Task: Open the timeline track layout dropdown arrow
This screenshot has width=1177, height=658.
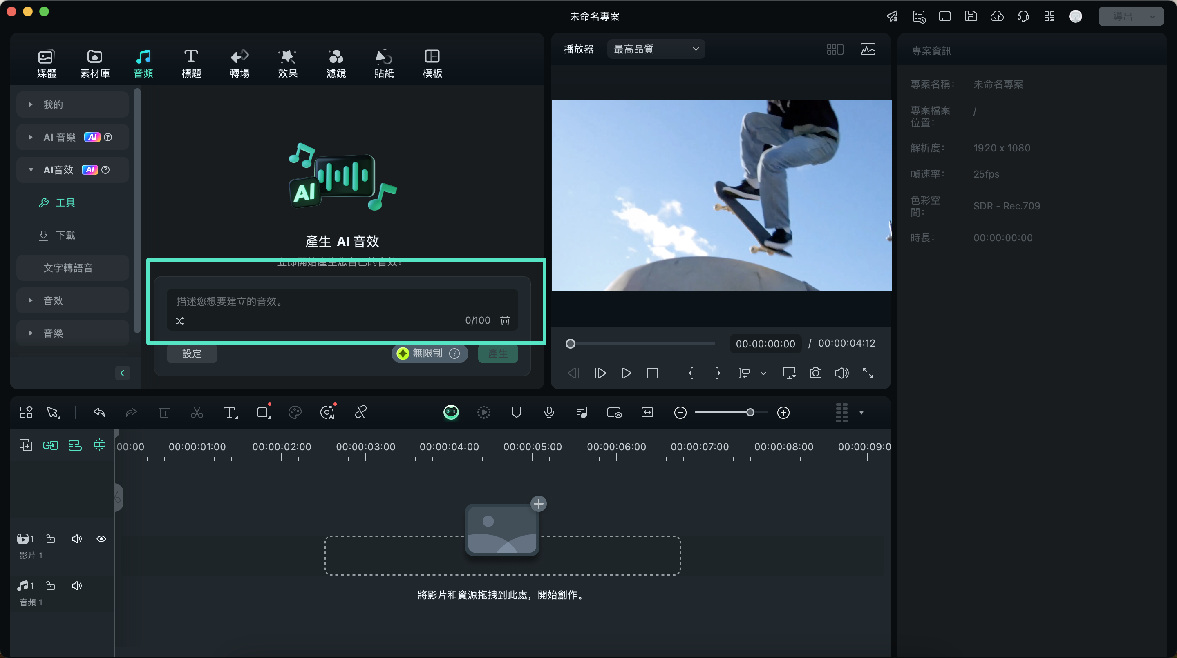Action: tap(861, 413)
